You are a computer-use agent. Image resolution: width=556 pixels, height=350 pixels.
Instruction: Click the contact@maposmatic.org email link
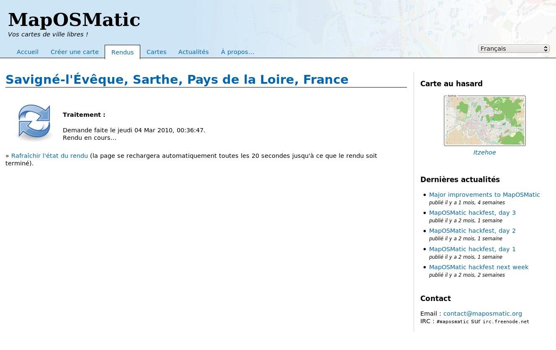pos(483,314)
